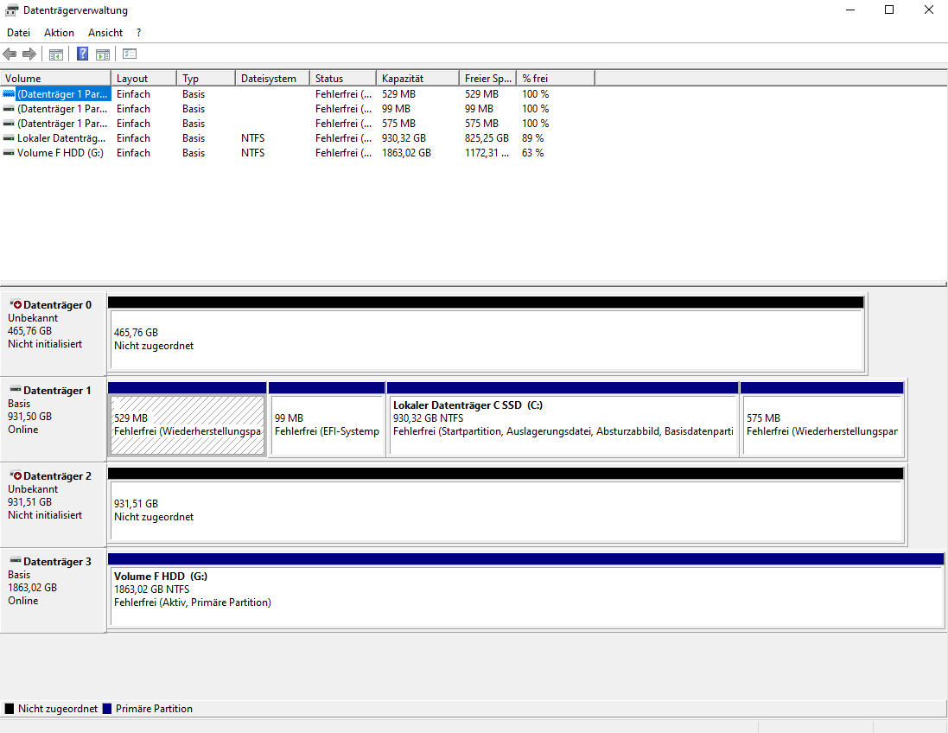Click drive icon of 99 MB volume row

(x=9, y=109)
